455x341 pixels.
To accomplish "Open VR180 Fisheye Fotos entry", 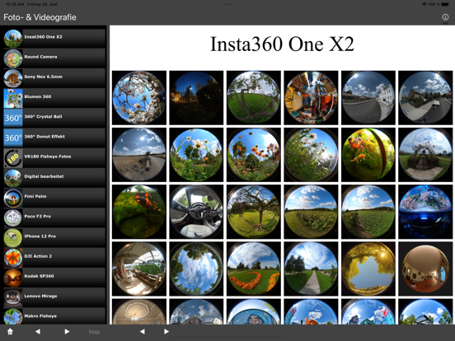I will [x=54, y=158].
